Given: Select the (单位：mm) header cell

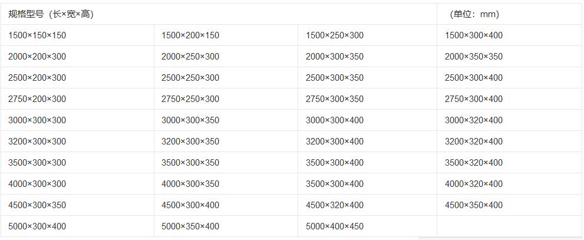Looking at the screenshot, I should pos(474,14).
